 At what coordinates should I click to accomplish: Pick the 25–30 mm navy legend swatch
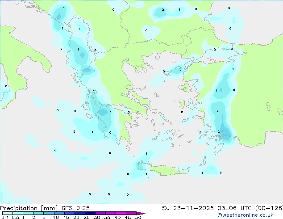tap(90, 213)
